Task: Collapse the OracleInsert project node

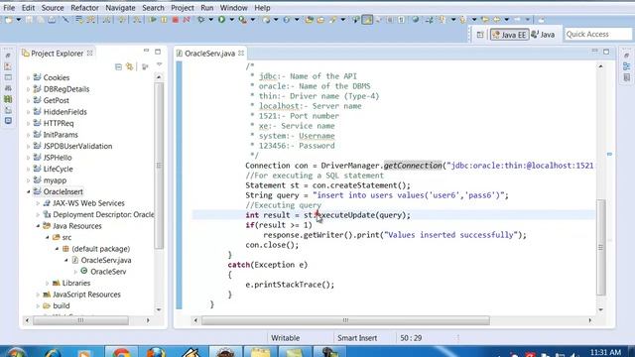Action: point(29,191)
